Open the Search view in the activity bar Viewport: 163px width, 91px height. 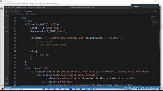6,17
